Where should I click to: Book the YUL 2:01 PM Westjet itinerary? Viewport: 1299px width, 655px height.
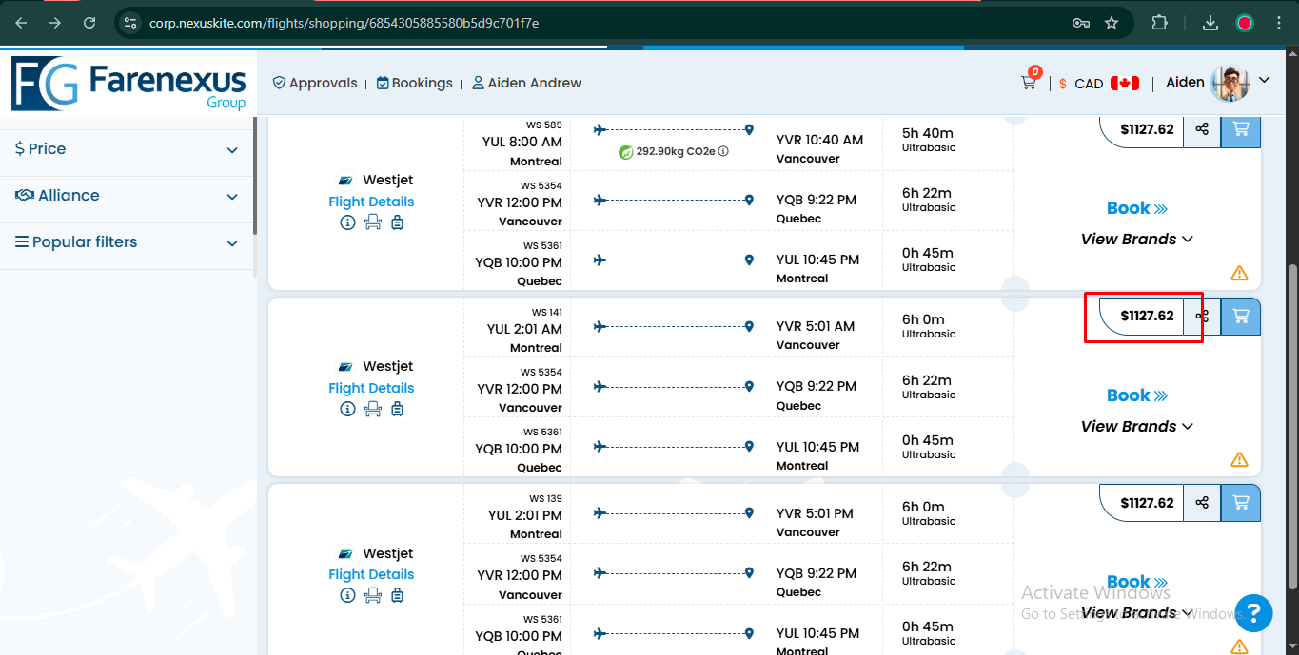click(x=1137, y=582)
